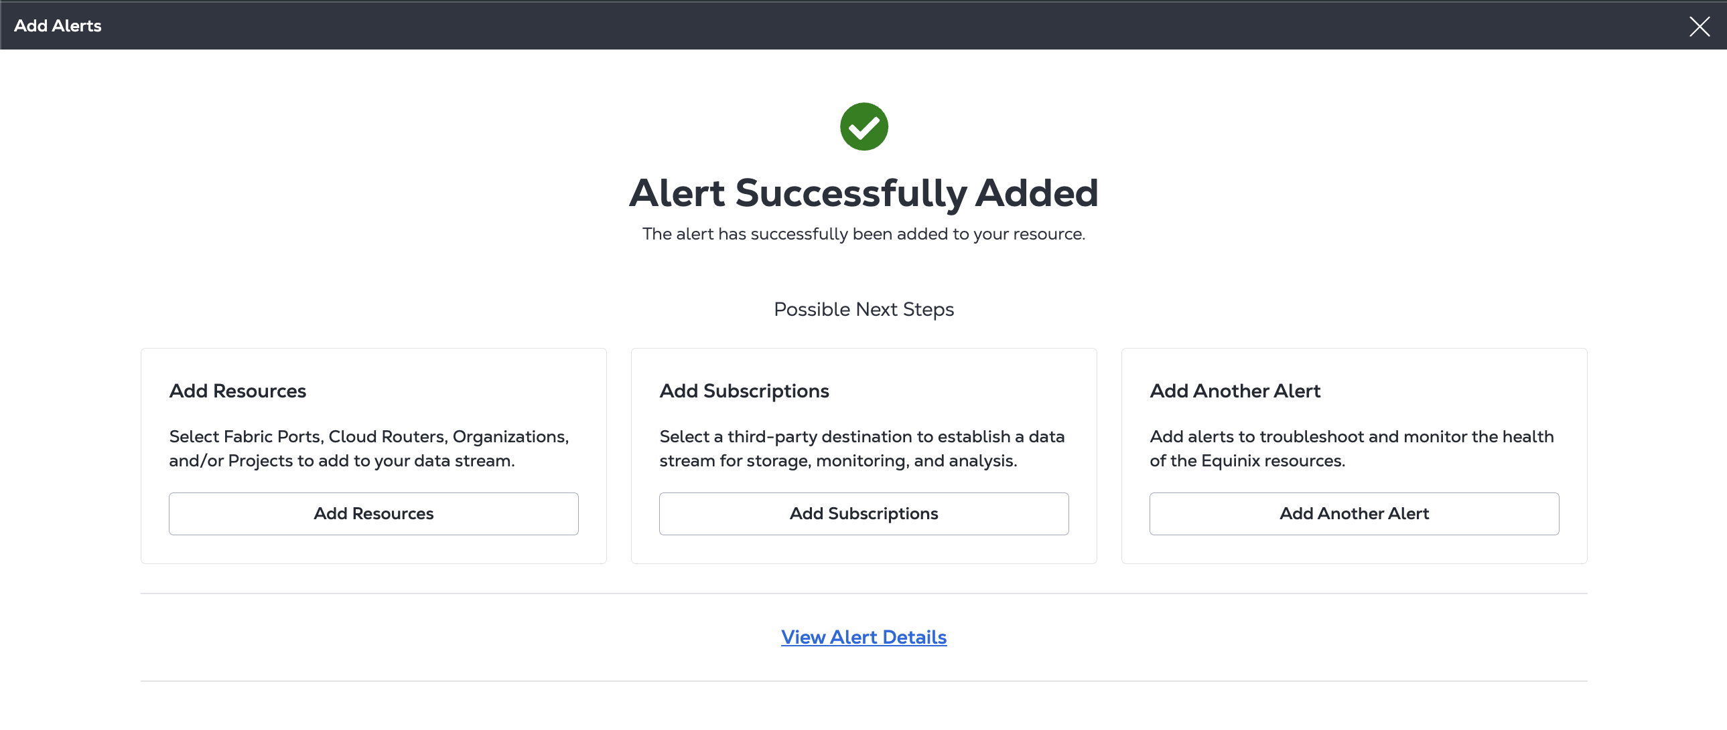Click the alert added confirmation subtitle
Screen dimensions: 1727x730
[863, 234]
